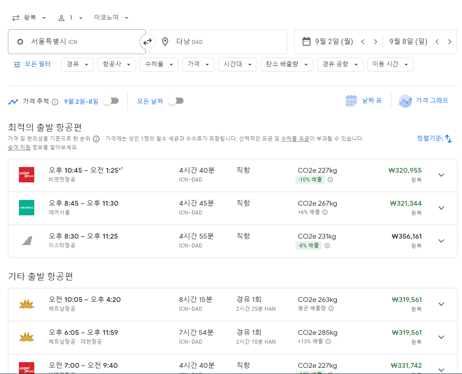Open the 이코노미 cabin class dropdown

[110, 18]
